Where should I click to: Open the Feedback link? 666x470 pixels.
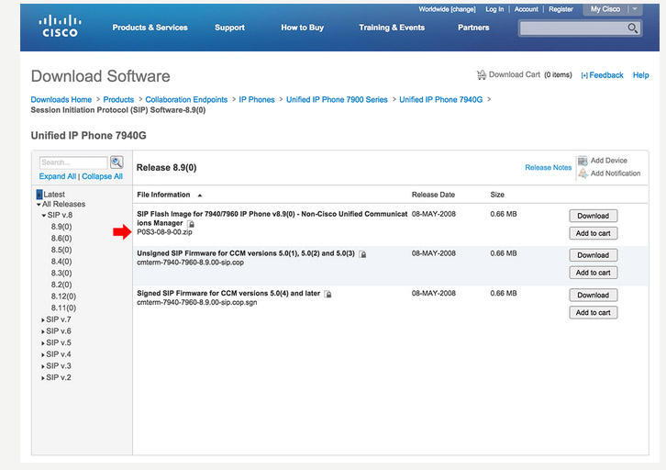[x=603, y=75]
